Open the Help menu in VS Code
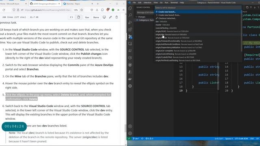This screenshot has width=260, height=146. tap(182, 3)
